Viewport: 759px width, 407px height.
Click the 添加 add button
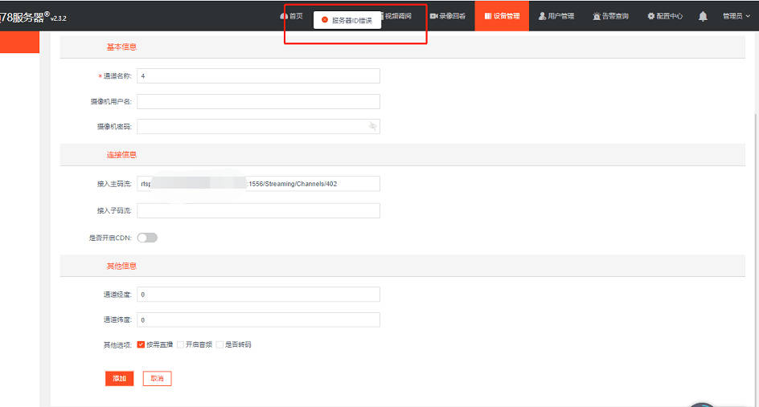[x=119, y=378]
